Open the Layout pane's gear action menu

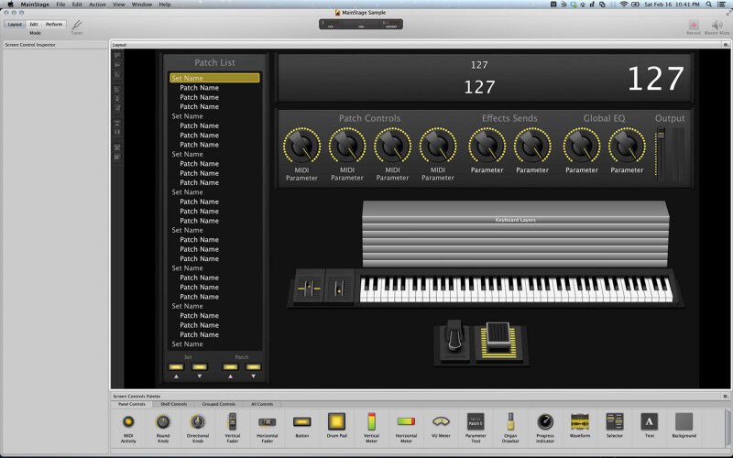point(726,45)
